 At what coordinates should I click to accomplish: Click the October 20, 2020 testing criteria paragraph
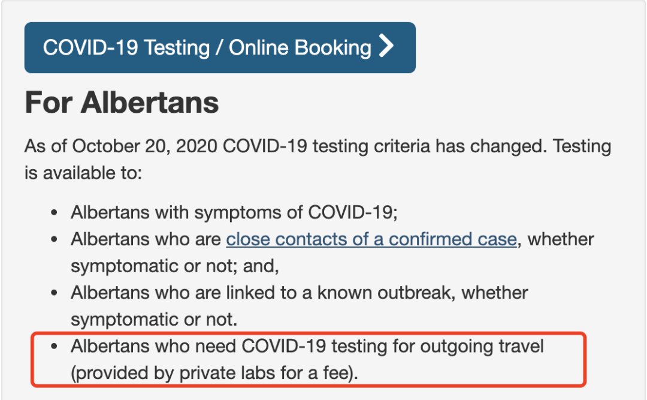318,160
